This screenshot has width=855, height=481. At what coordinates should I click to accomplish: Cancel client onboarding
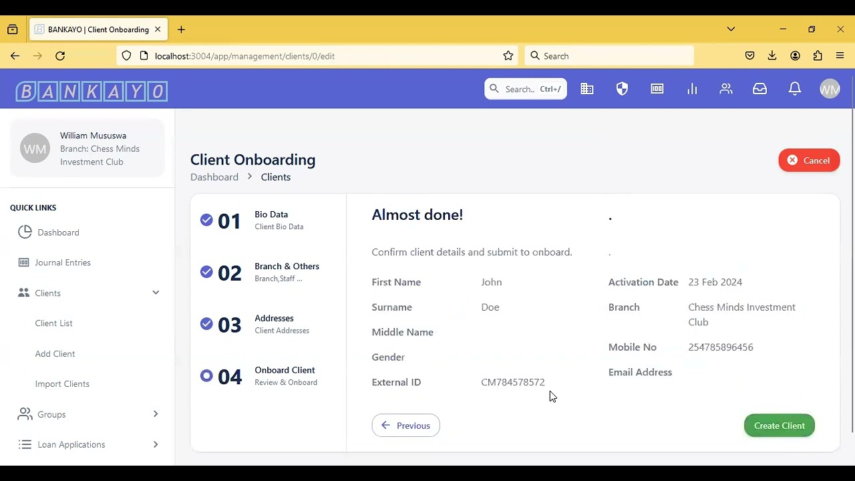[809, 160]
